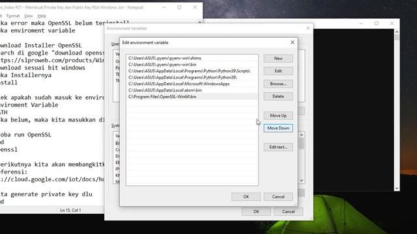
Task: Select the Programs\Python\Python39\ path entry
Action: pyautogui.click(x=192, y=77)
